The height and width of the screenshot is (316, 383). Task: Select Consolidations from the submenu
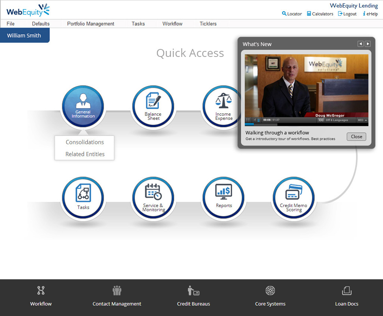[85, 142]
